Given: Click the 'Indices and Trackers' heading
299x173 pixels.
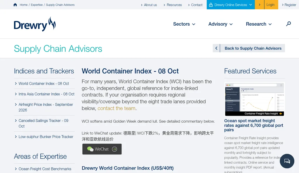Looking at the screenshot, I should [x=44, y=71].
